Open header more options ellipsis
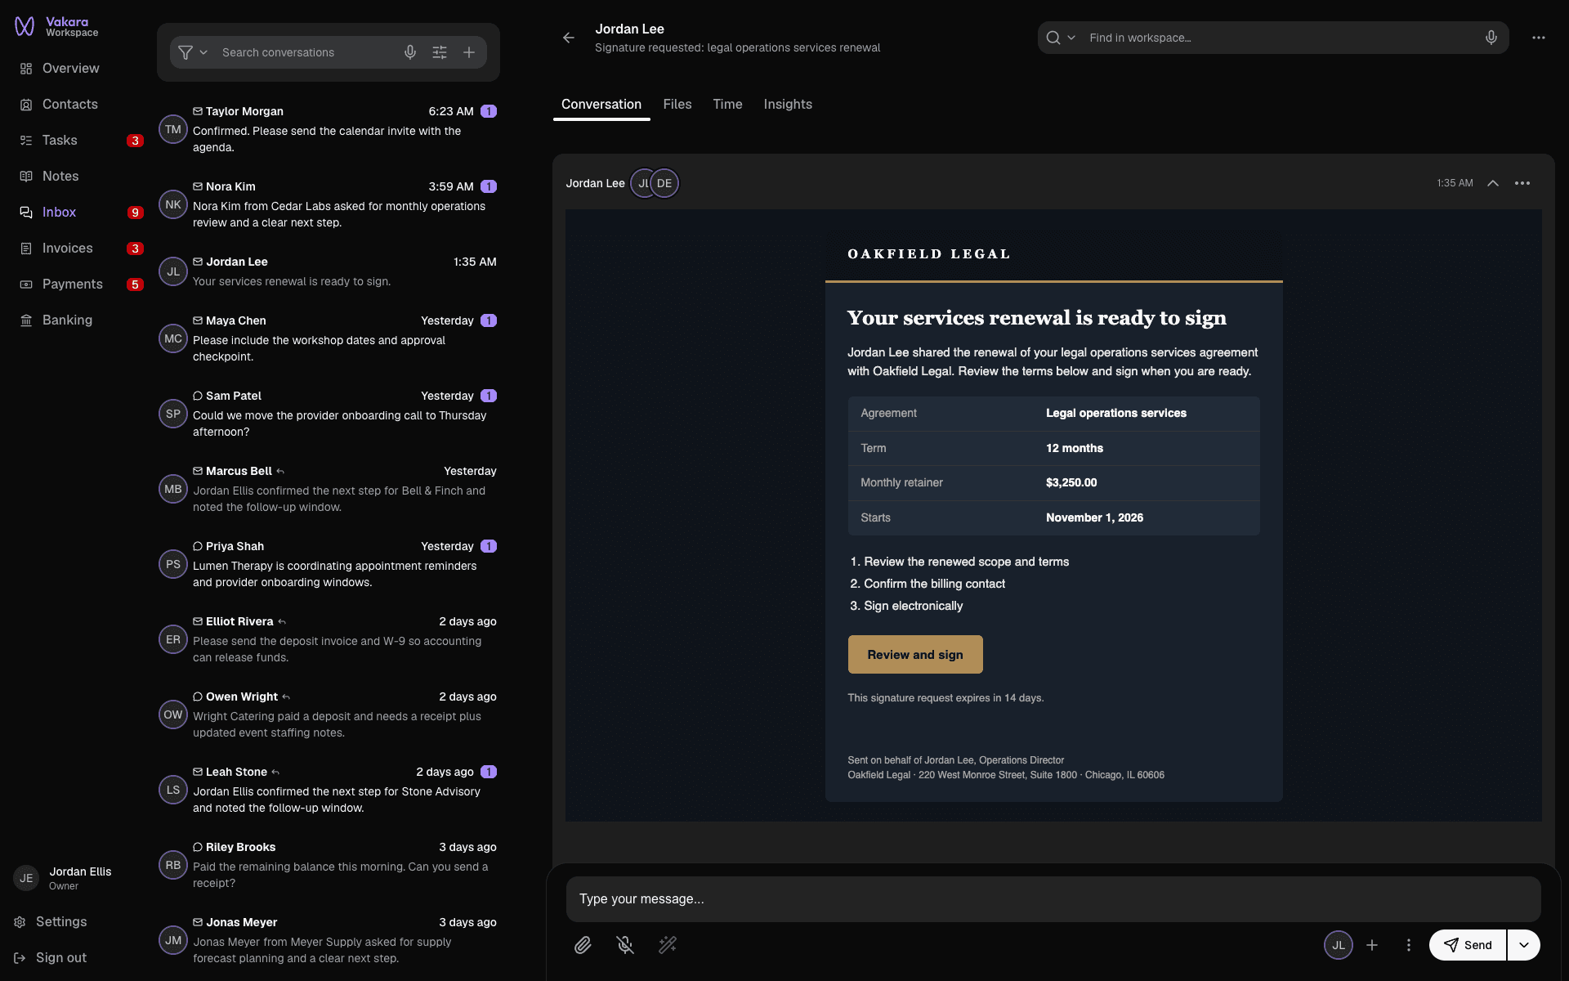 [x=1539, y=38]
